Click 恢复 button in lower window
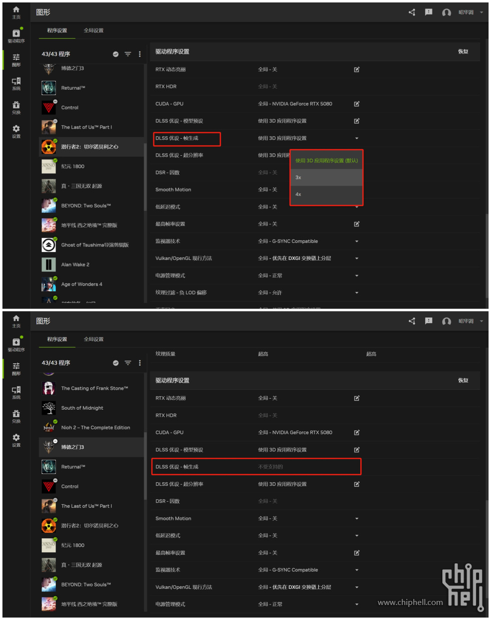This screenshot has height=620, width=491. click(463, 381)
